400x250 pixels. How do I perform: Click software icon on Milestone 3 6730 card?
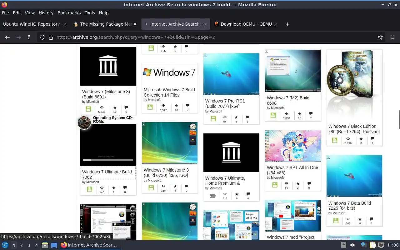point(151,187)
